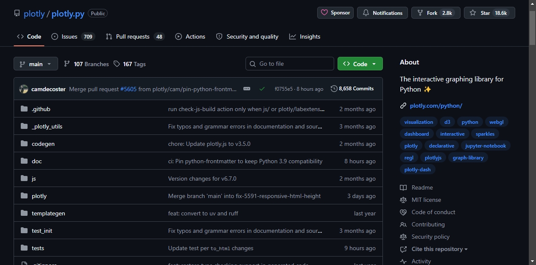
Task: Click the page vertical scrollbar
Action: point(532,132)
